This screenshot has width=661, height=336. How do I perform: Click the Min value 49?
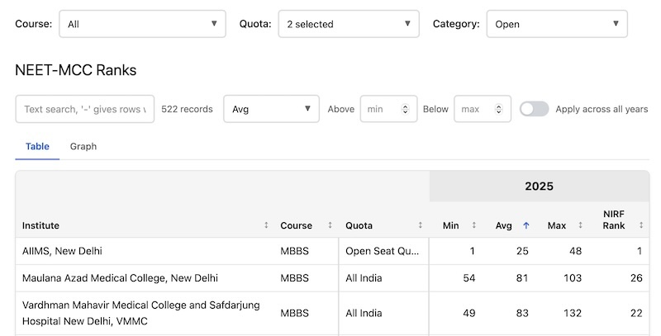point(469,313)
